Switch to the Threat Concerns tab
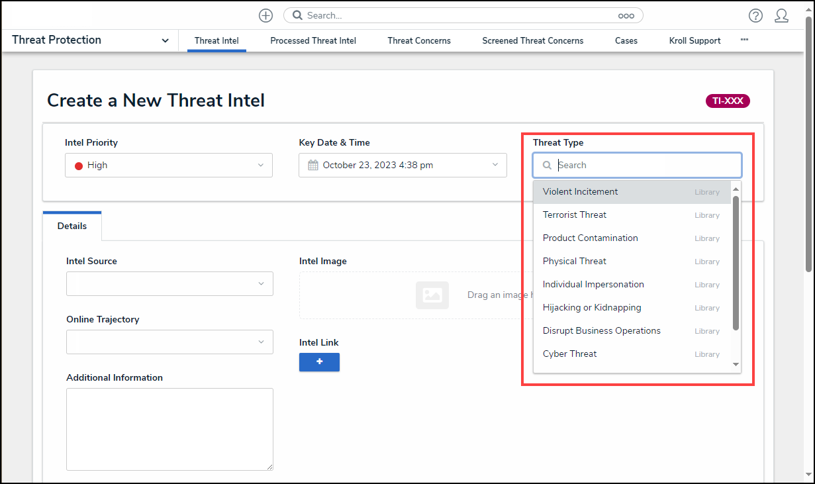The image size is (815, 484). (x=419, y=40)
